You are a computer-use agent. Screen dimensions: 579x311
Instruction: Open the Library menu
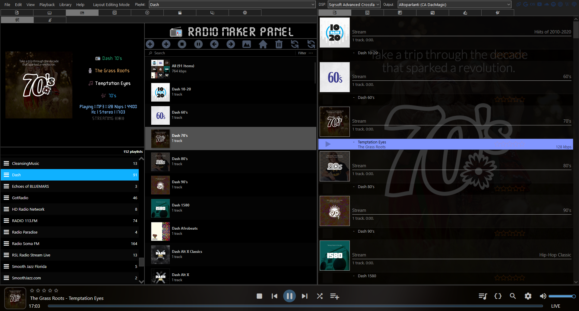pos(65,5)
